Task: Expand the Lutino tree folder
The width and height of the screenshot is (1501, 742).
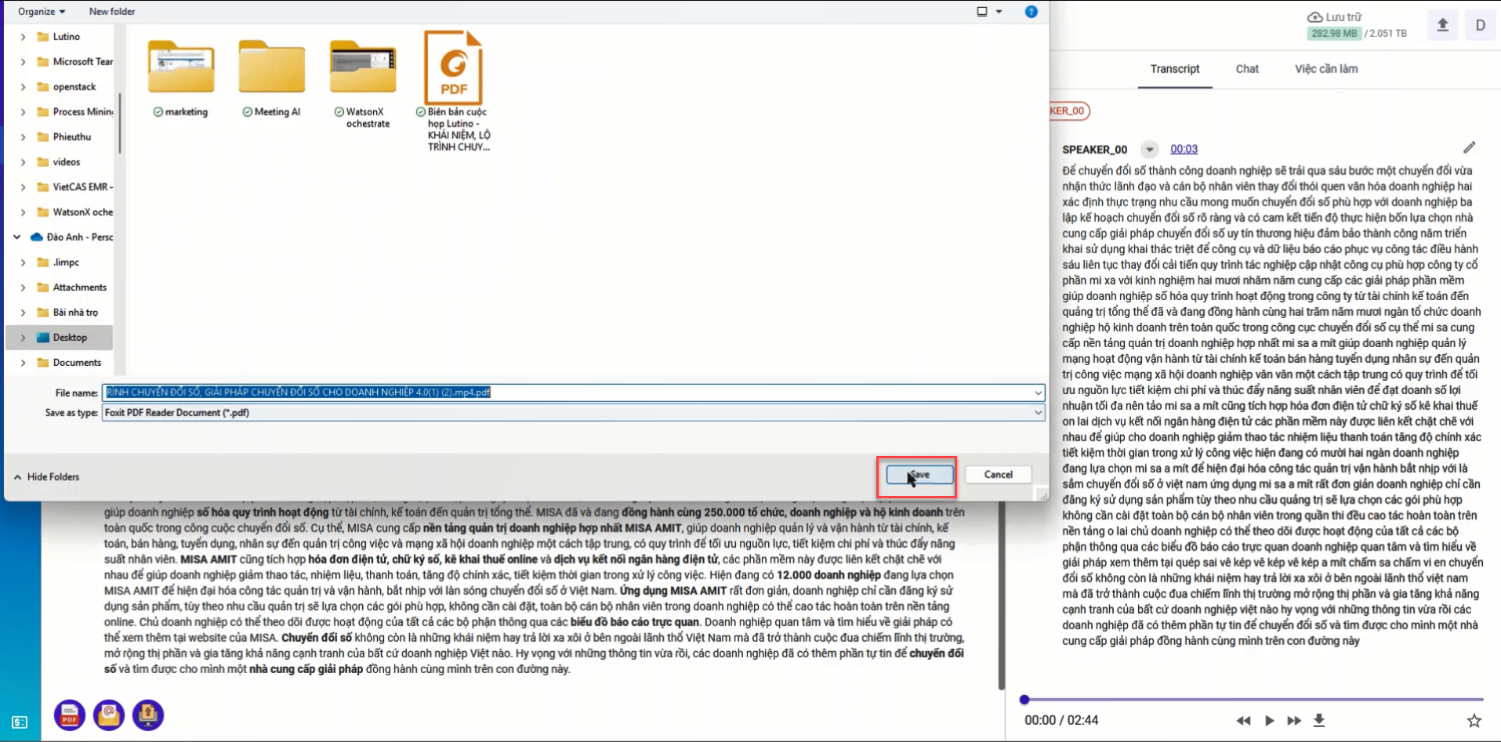Action: tap(23, 37)
